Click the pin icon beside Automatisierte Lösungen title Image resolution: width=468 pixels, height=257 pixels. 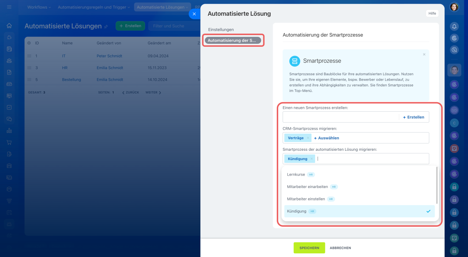pyautogui.click(x=106, y=27)
